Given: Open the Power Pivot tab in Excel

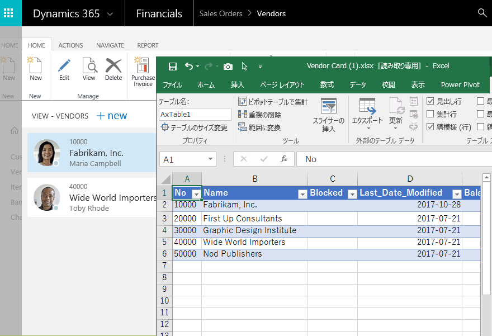Looking at the screenshot, I should tap(460, 85).
